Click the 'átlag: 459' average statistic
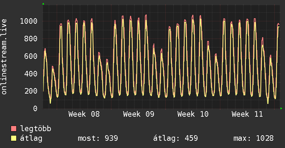The image size is (285, 148). pos(175,138)
